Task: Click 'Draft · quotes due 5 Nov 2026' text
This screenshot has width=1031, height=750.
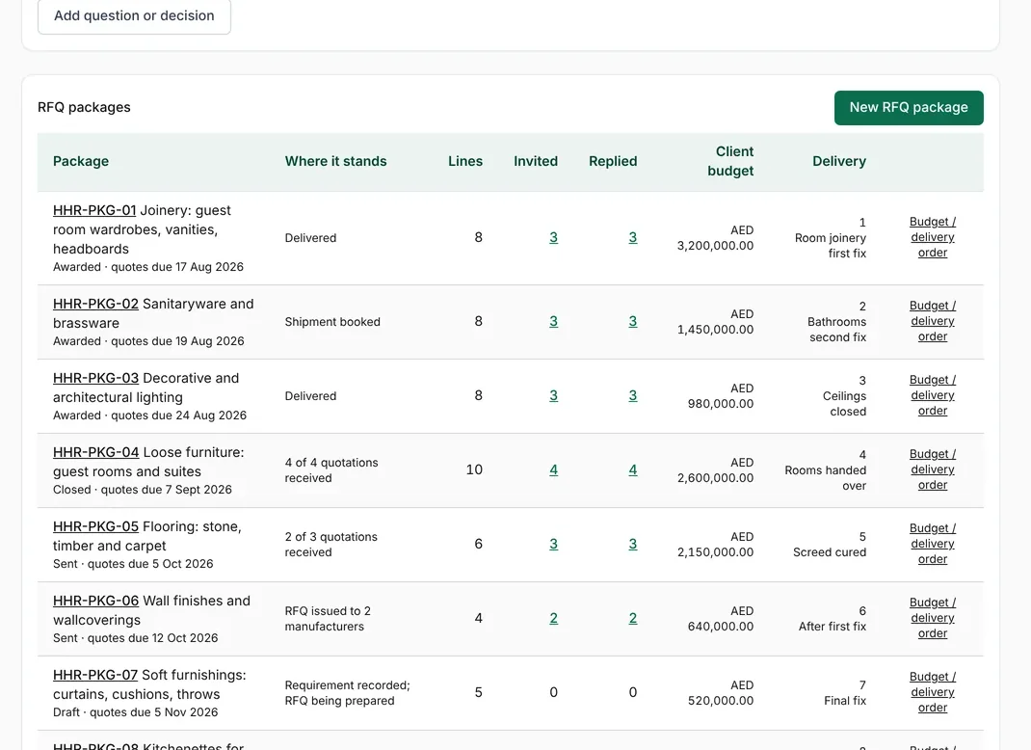Action: (x=136, y=712)
